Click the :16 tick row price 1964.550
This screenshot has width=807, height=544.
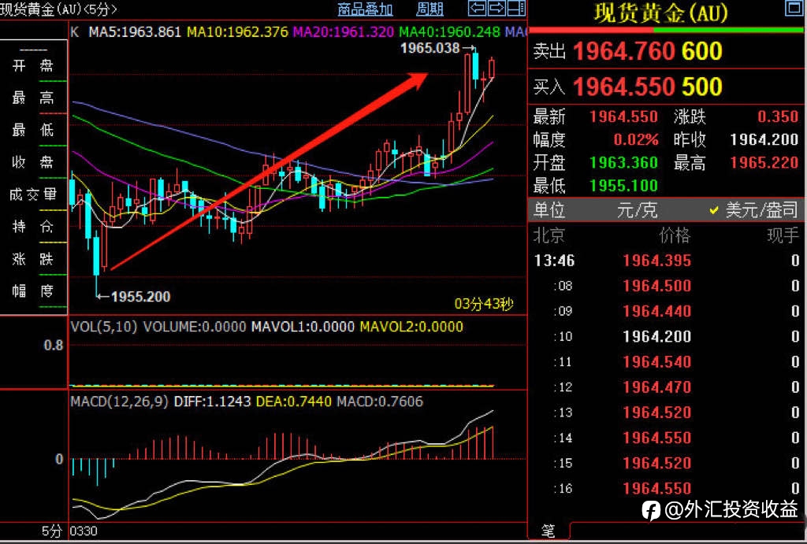(656, 488)
